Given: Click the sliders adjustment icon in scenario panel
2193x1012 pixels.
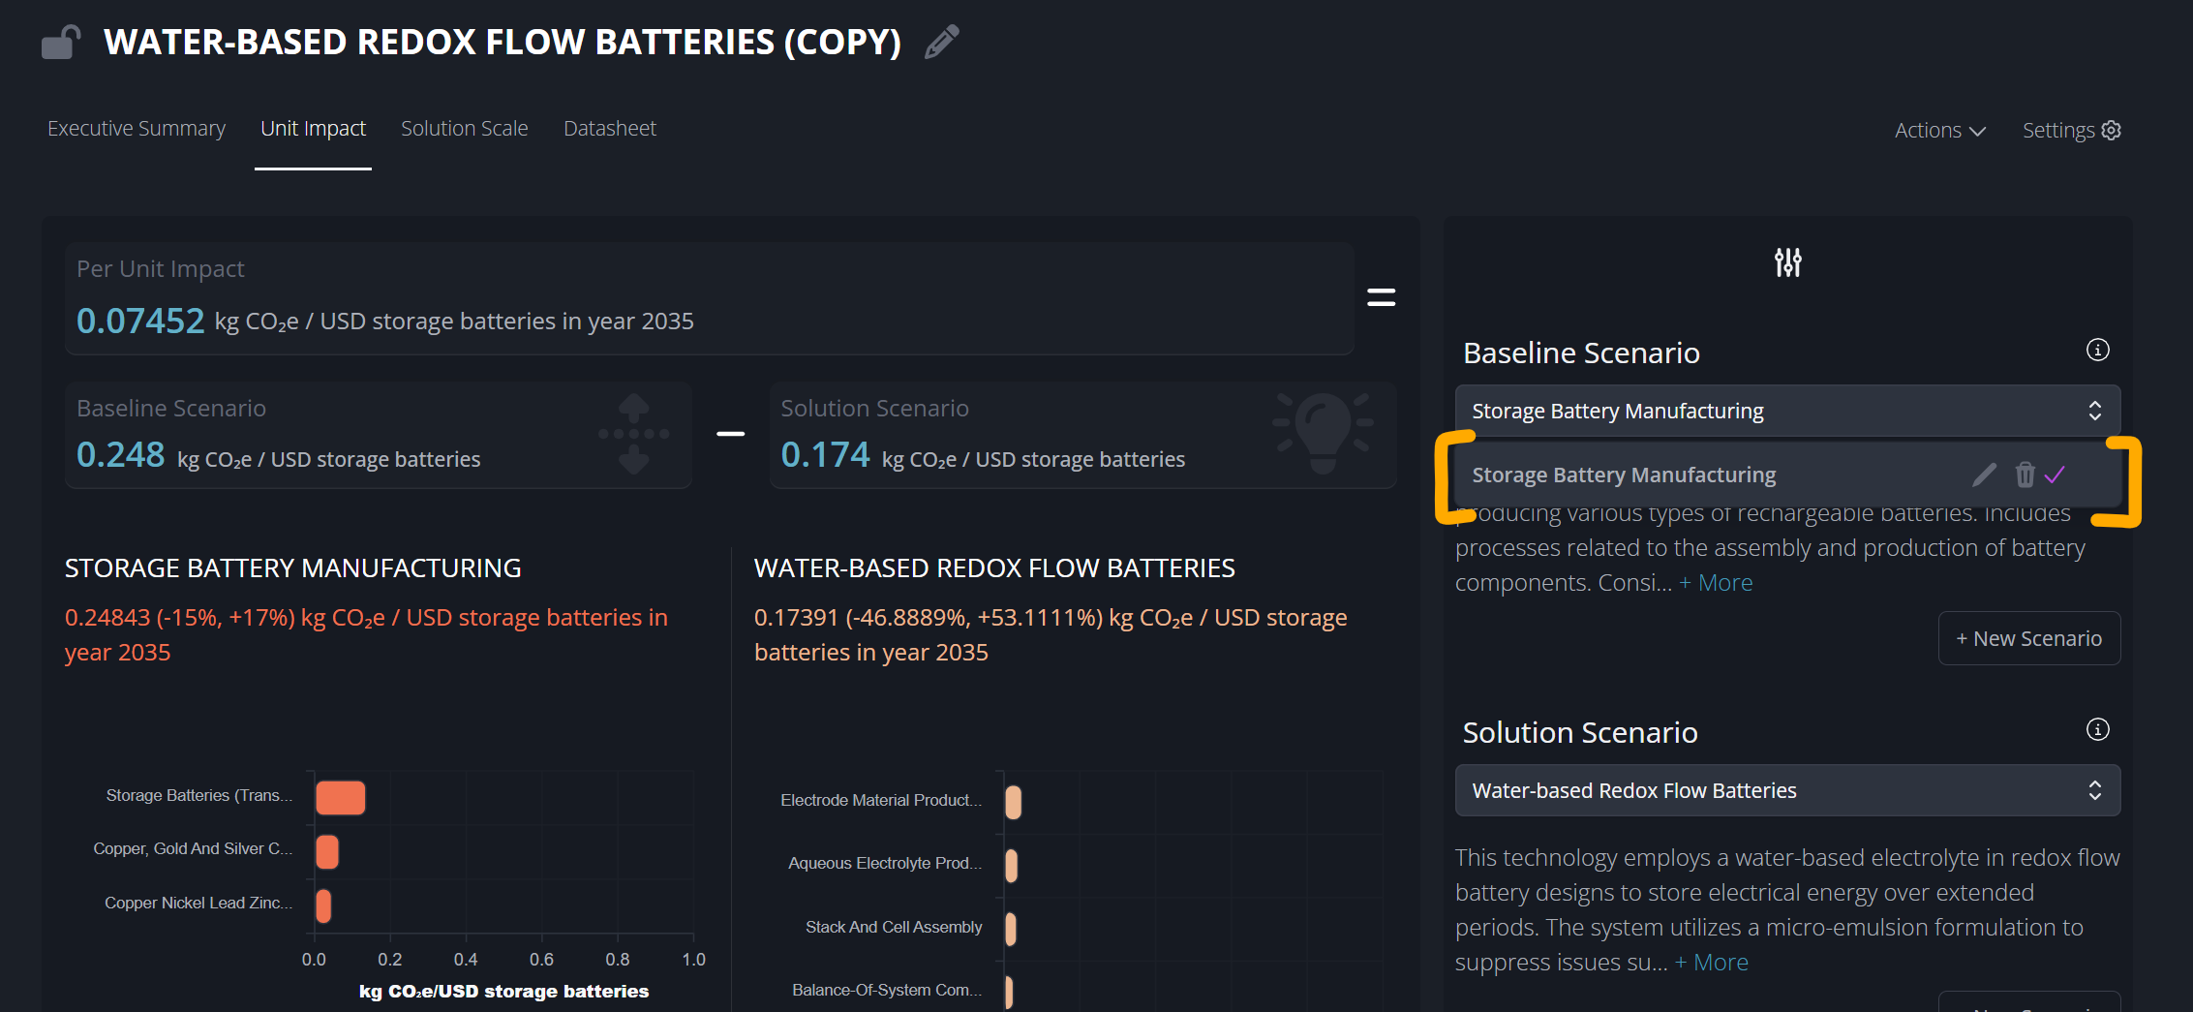Looking at the screenshot, I should (1787, 262).
